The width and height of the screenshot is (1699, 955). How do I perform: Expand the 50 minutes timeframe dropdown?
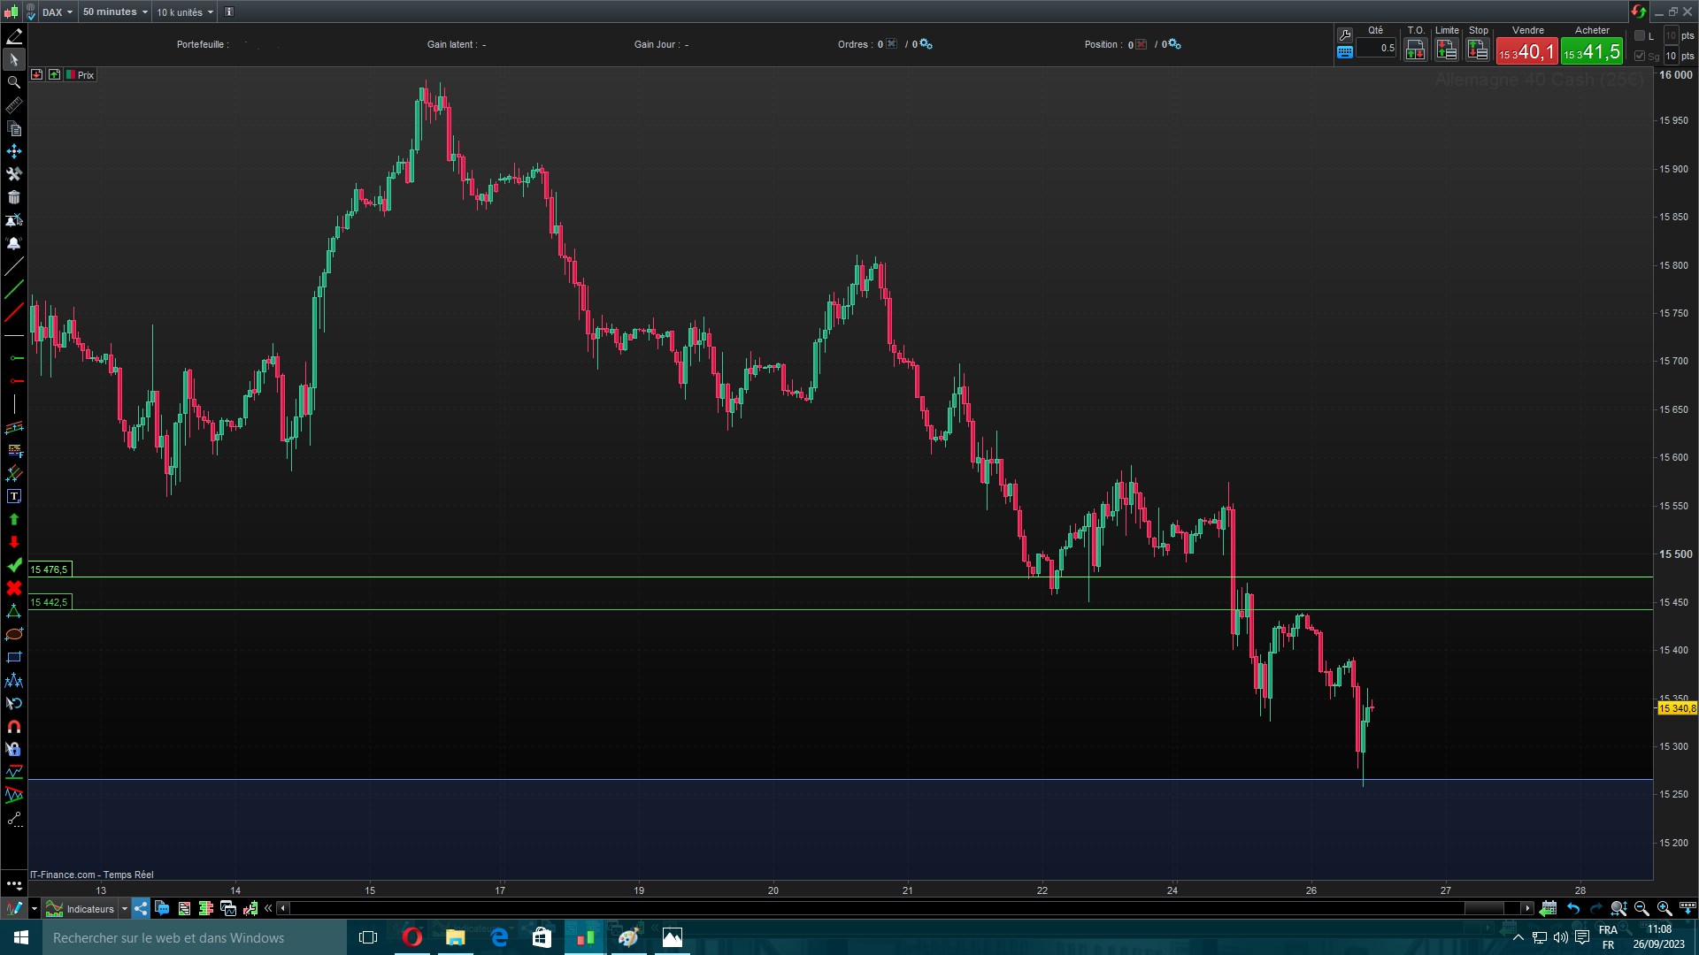point(115,12)
